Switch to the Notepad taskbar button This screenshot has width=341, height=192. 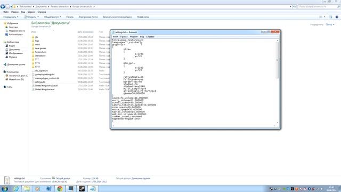93,188
